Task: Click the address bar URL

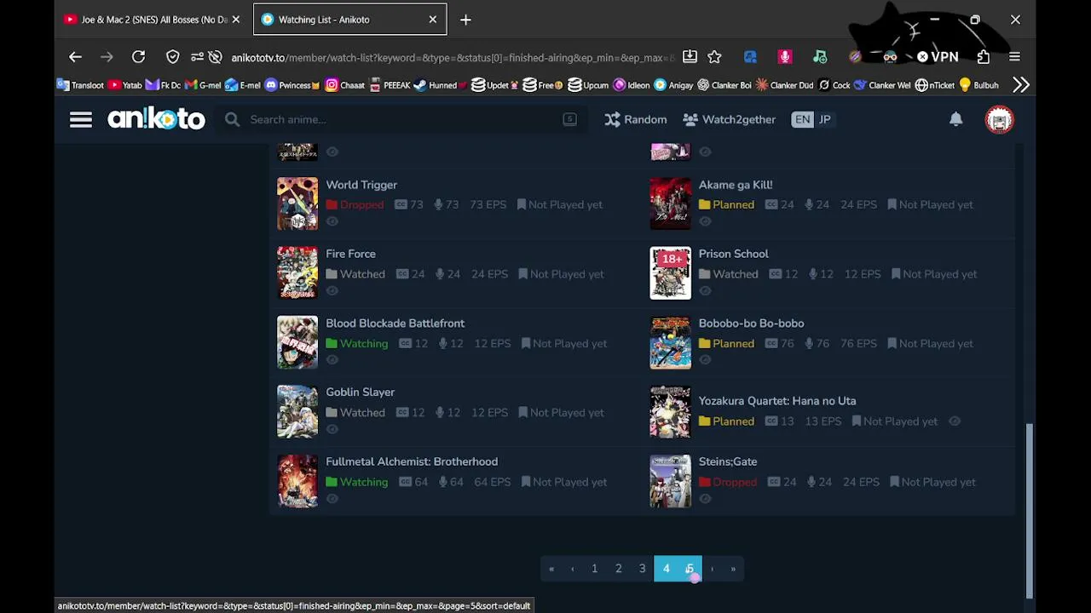Action: point(452,58)
